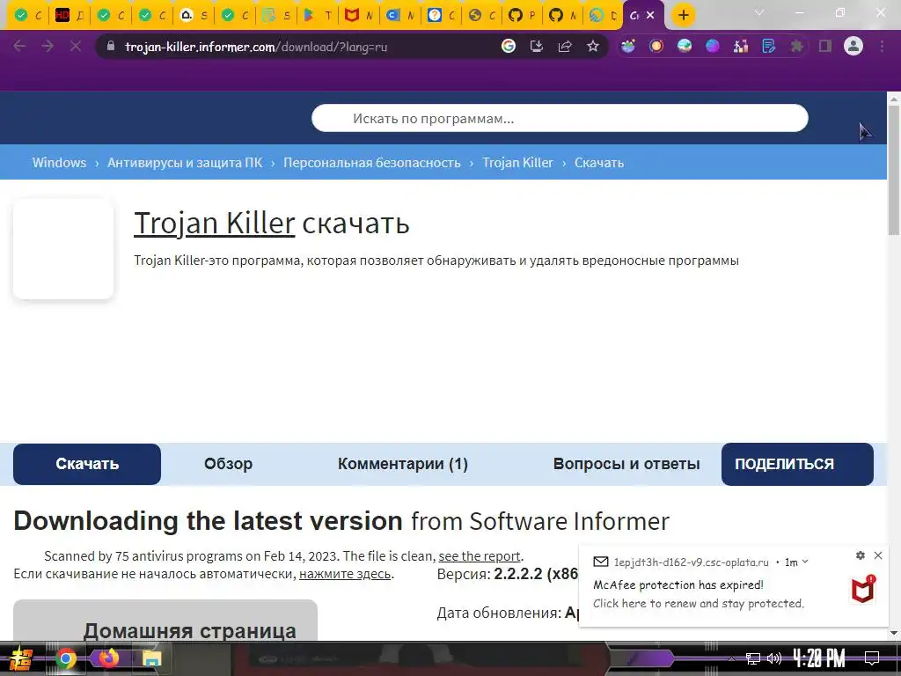The image size is (901, 676).
Task: Click the 'Искать по программам' search field
Action: point(560,119)
